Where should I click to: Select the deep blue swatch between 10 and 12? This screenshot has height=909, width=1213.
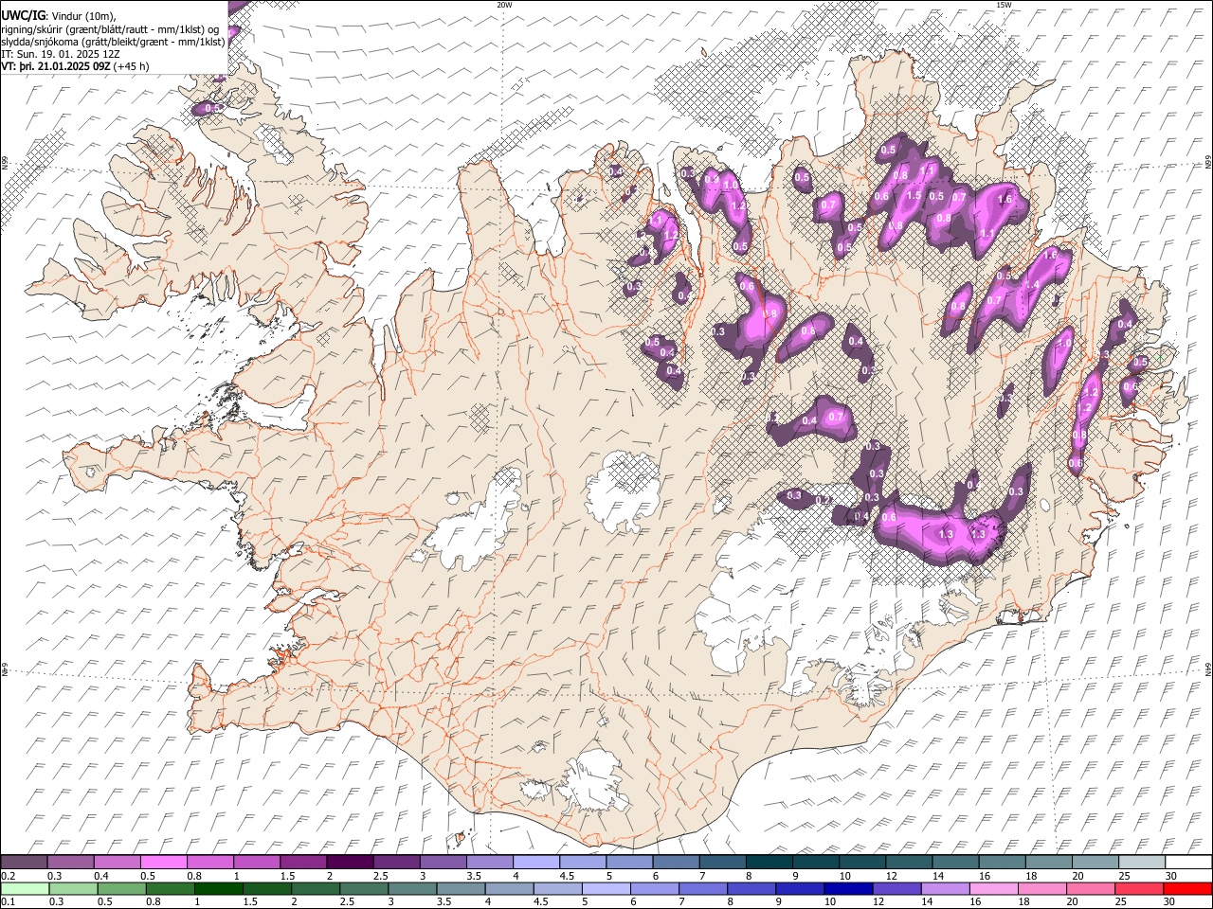tap(847, 889)
